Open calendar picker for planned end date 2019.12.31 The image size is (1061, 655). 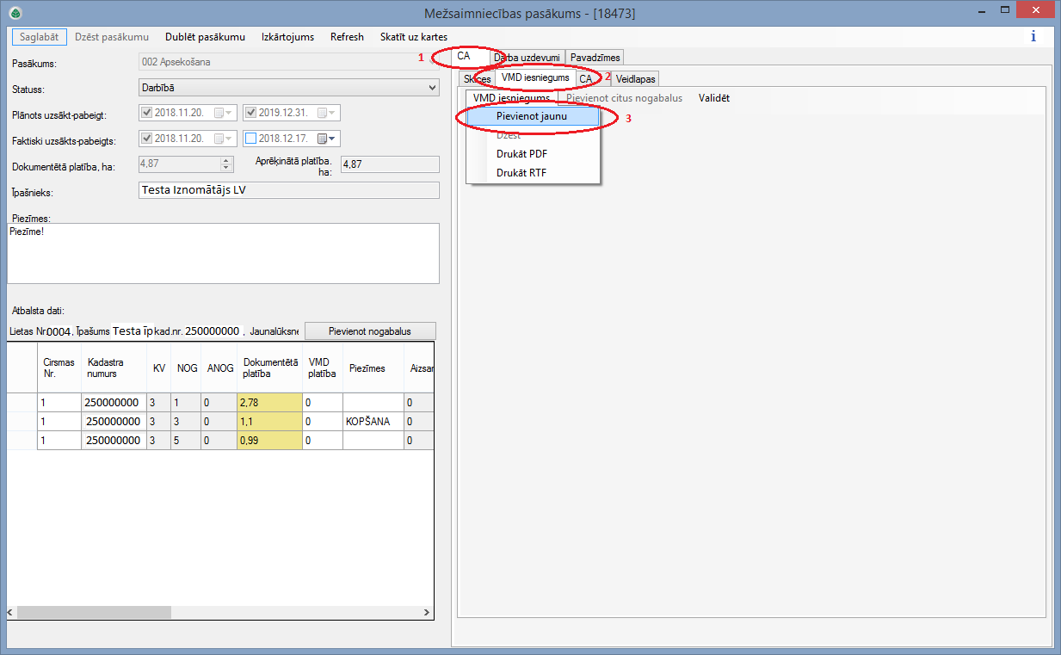(326, 113)
